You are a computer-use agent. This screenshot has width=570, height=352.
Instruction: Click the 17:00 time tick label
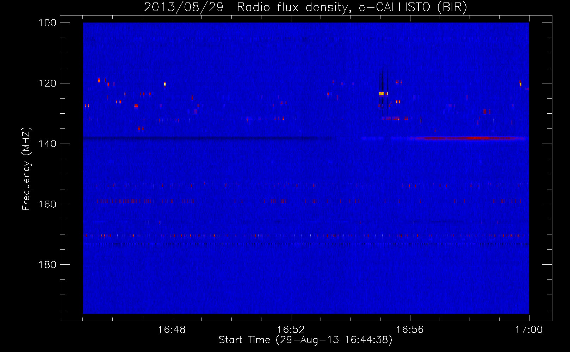pyautogui.click(x=529, y=330)
